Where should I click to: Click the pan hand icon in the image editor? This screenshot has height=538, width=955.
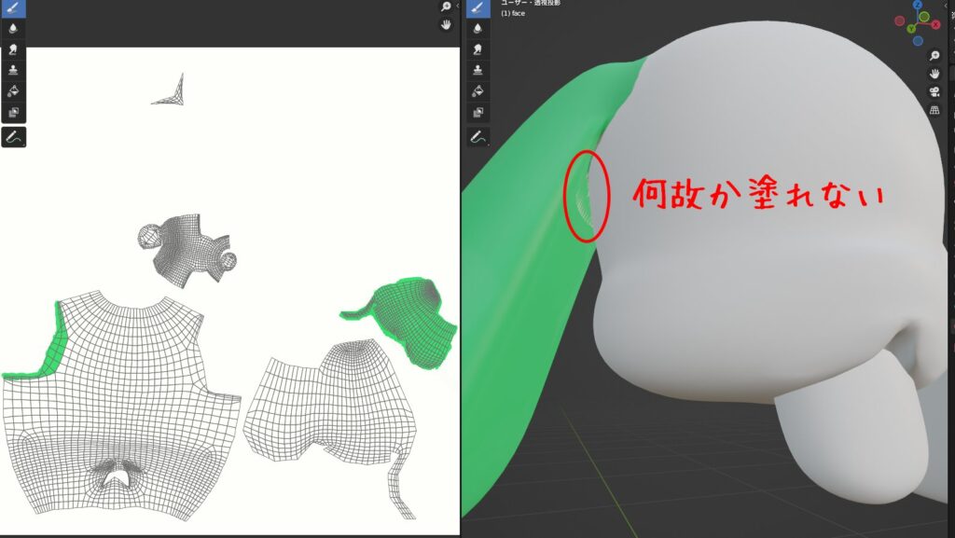pos(447,25)
